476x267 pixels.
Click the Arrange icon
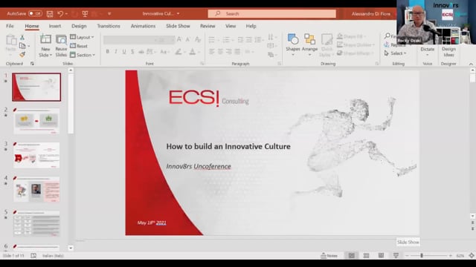pos(309,39)
